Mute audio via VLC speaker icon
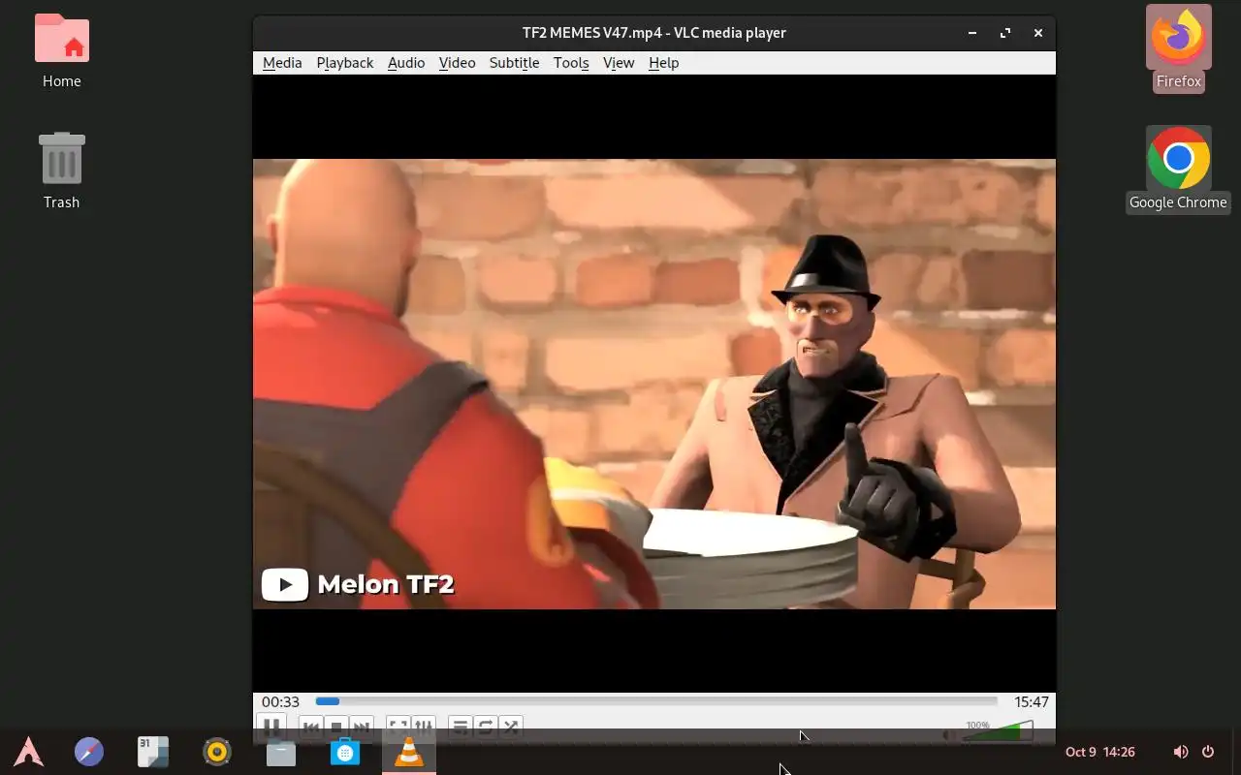The width and height of the screenshot is (1241, 775). 949,733
